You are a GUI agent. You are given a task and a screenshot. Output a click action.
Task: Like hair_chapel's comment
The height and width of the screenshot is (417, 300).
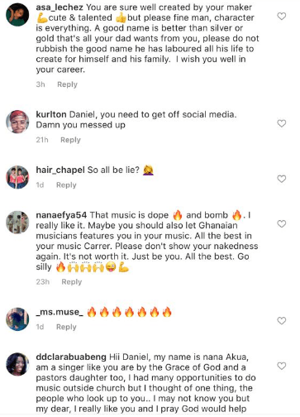(x=282, y=179)
